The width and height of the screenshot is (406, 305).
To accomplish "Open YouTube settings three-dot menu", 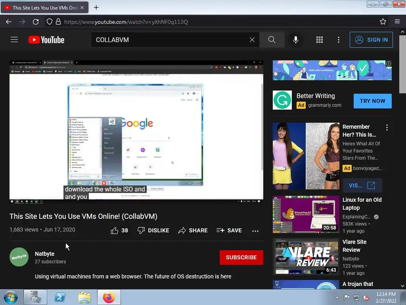I will coord(339,40).
